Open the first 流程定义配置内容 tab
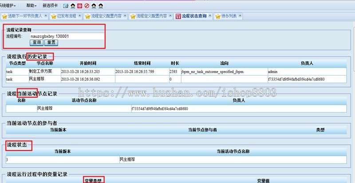The height and width of the screenshot is (183, 355). tap(106, 16)
